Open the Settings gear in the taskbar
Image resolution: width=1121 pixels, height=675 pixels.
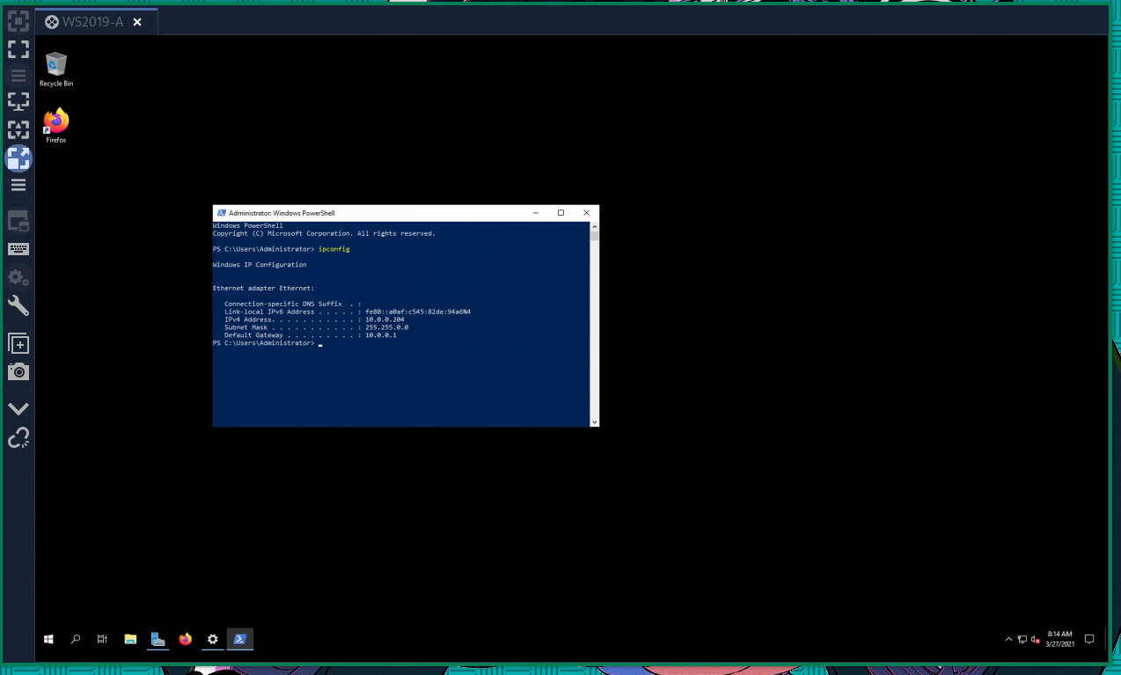point(212,639)
